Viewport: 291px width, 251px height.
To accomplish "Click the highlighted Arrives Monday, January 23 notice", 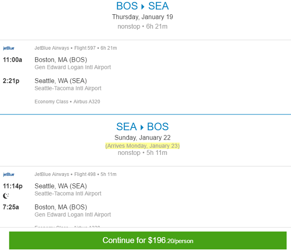I will [142, 146].
